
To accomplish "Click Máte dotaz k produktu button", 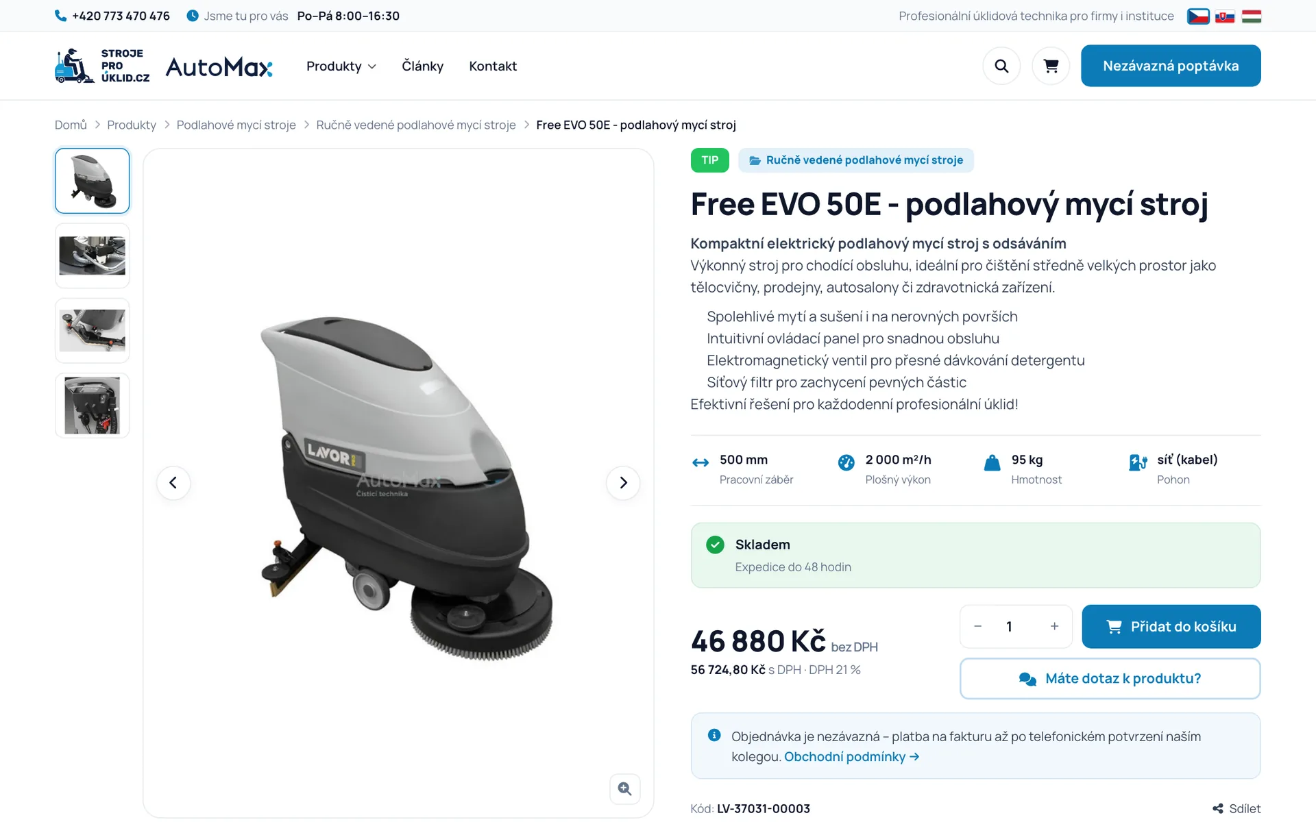I will coord(1110,679).
